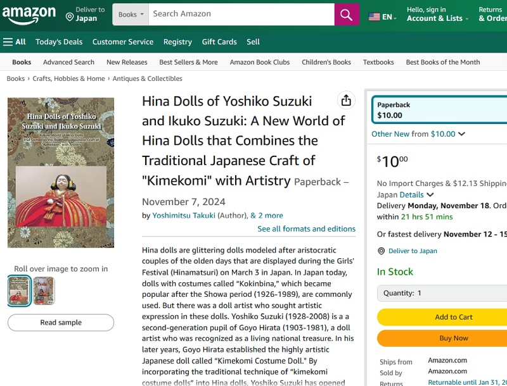Click the Read sample button
The width and height of the screenshot is (507, 386).
[61, 323]
